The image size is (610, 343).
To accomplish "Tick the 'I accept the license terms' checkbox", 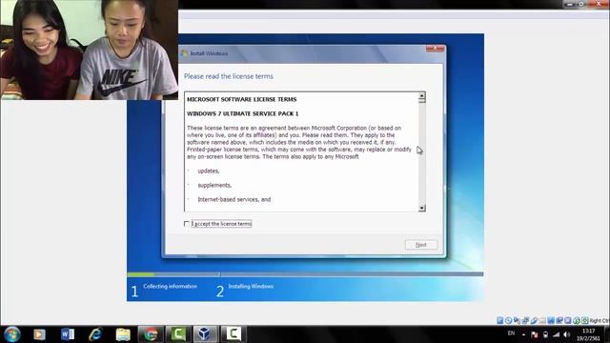I will coord(187,224).
